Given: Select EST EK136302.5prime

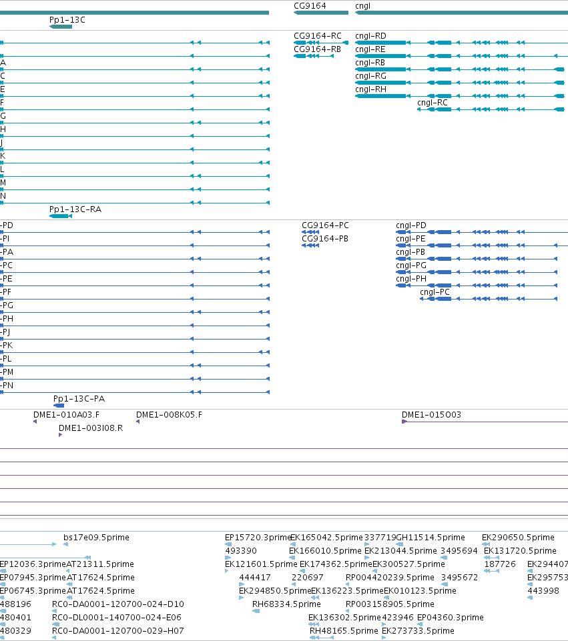Looking at the screenshot, I should click(x=344, y=617).
